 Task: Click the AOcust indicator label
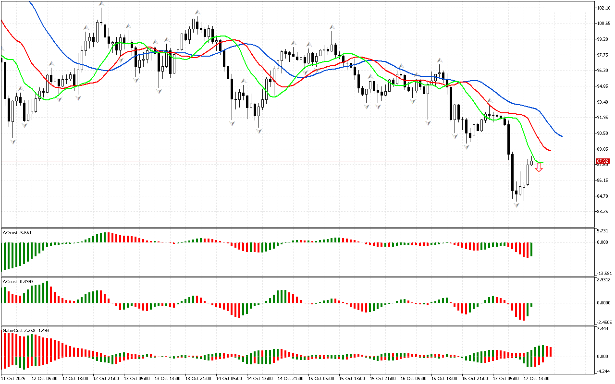17,233
